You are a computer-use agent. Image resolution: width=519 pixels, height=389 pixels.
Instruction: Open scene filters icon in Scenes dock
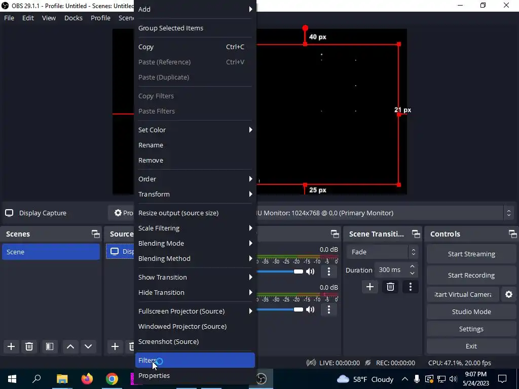(x=50, y=346)
